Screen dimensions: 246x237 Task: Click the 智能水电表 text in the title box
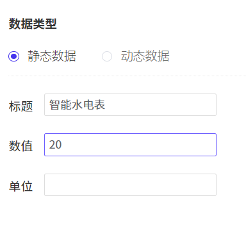point(77,105)
